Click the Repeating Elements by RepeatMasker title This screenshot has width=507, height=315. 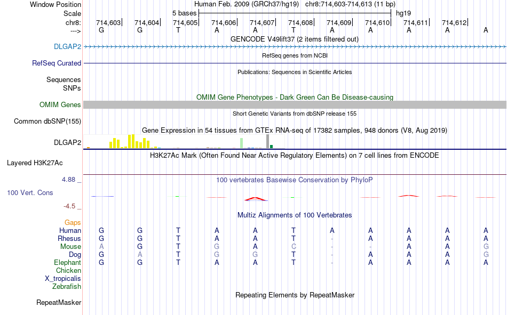click(295, 295)
